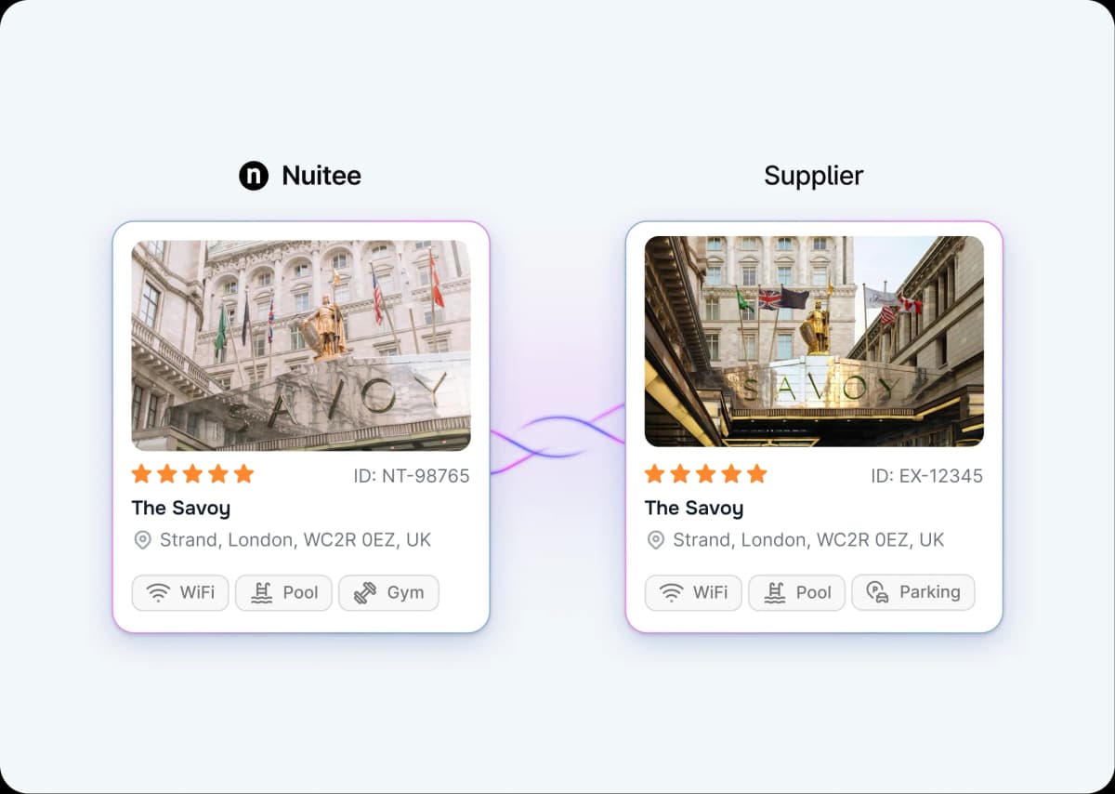
Task: Click the Pool icon in Supplier card
Action: click(x=775, y=593)
